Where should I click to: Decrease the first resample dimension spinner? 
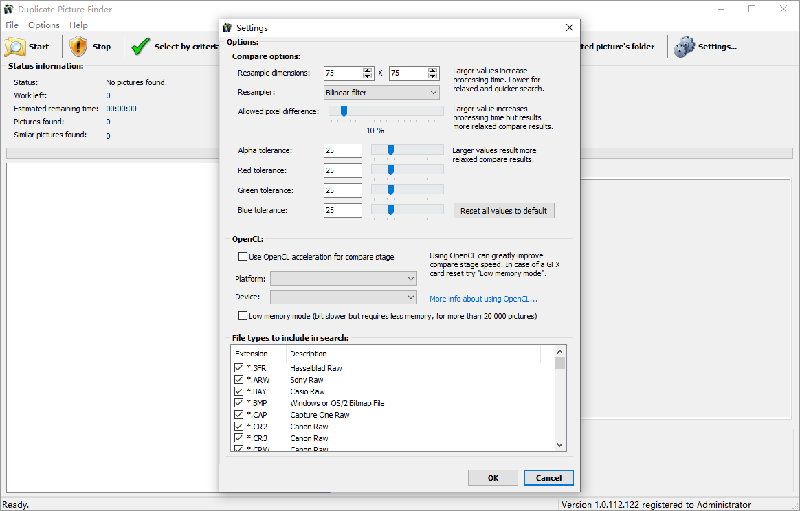[x=367, y=76]
